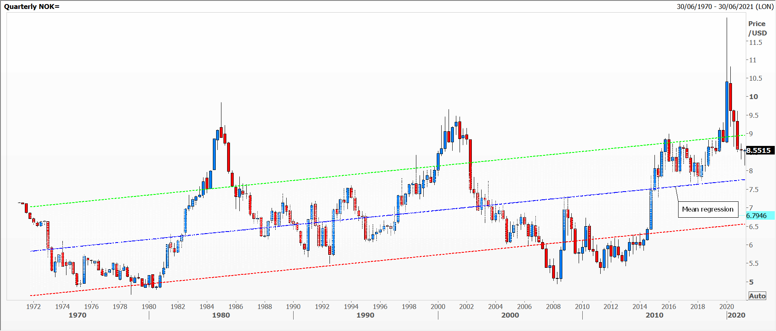Click the 2012 year label on time axis
The width and height of the screenshot is (776, 331).
pyautogui.click(x=611, y=307)
